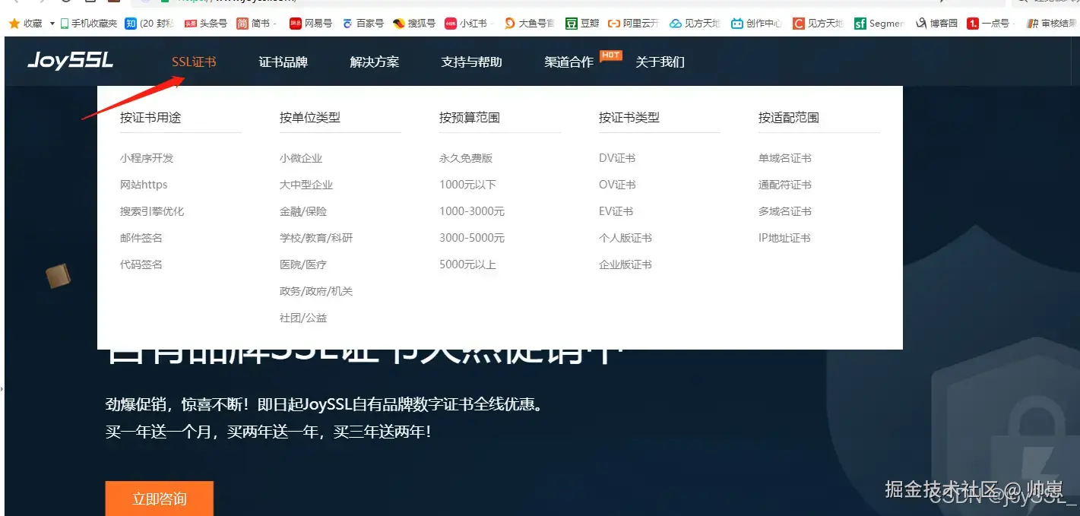Open the 头条号 bookmark
The width and height of the screenshot is (1080, 516).
click(207, 24)
